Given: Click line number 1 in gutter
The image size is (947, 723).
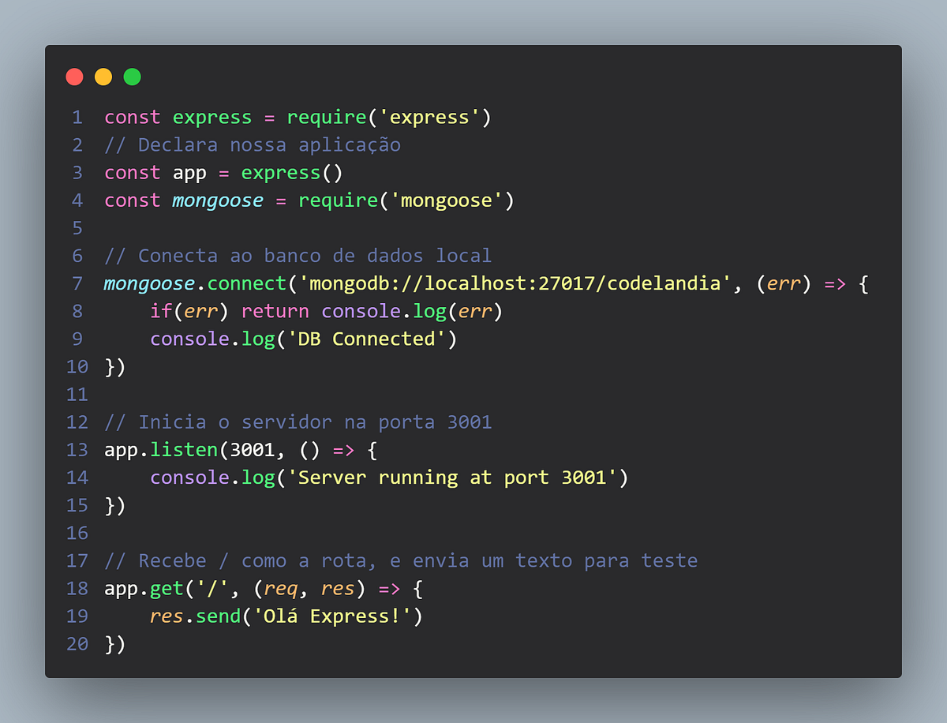Looking at the screenshot, I should pyautogui.click(x=77, y=118).
